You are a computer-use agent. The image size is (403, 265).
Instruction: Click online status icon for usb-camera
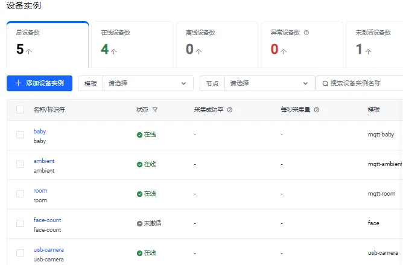point(139,254)
